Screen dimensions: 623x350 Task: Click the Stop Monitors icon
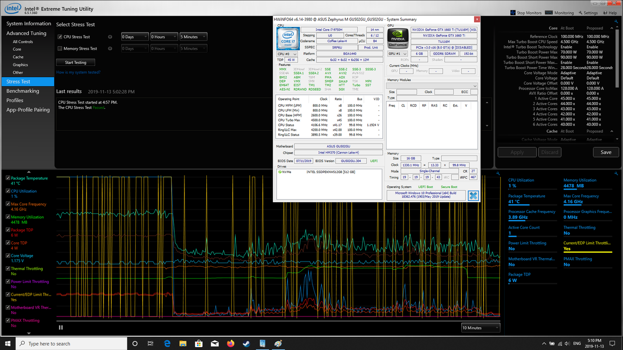pyautogui.click(x=513, y=13)
